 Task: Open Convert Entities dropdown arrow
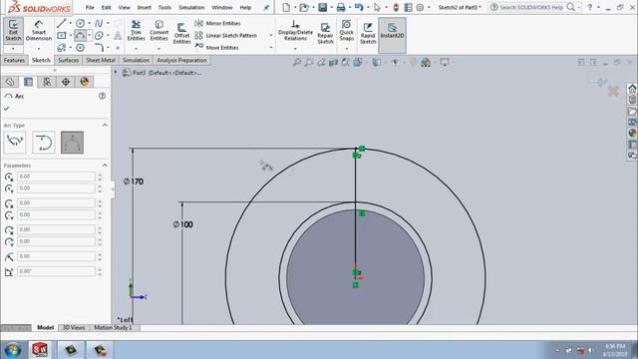(x=159, y=49)
